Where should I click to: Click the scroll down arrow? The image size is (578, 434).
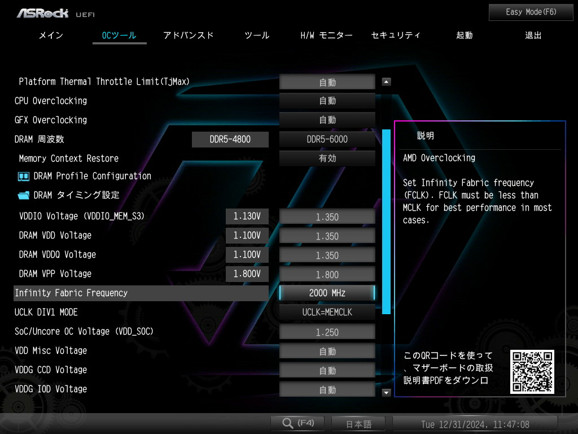pyautogui.click(x=386, y=392)
